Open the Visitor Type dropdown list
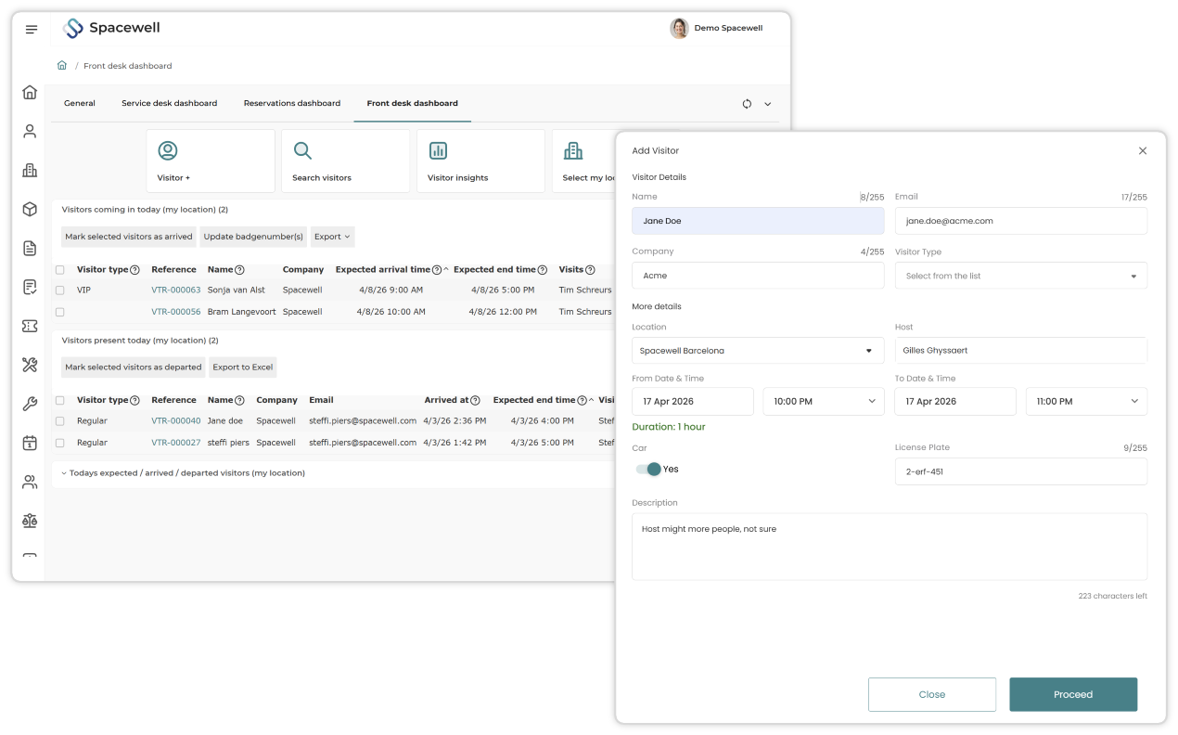 point(1020,276)
